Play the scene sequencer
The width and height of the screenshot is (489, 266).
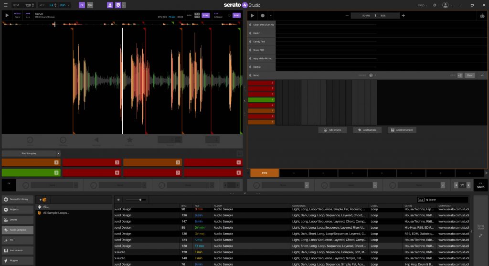click(x=252, y=16)
